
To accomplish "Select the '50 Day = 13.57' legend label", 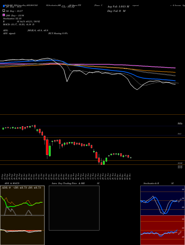I will click(x=14, y=11).
